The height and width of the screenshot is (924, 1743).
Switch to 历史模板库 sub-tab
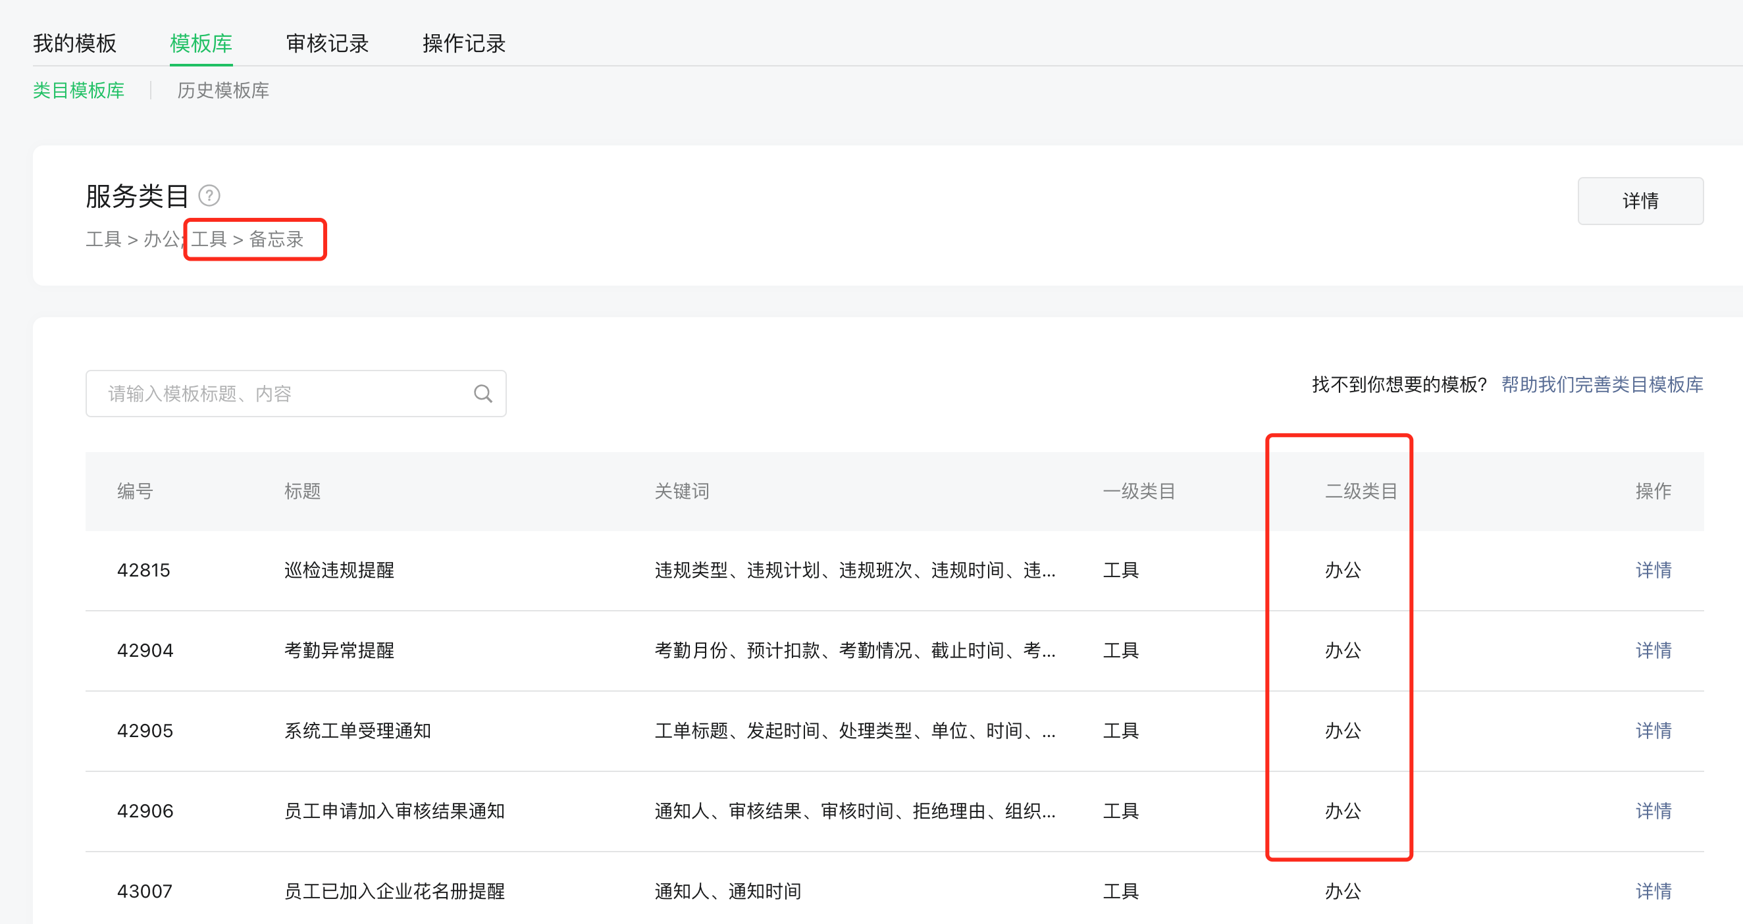click(222, 91)
